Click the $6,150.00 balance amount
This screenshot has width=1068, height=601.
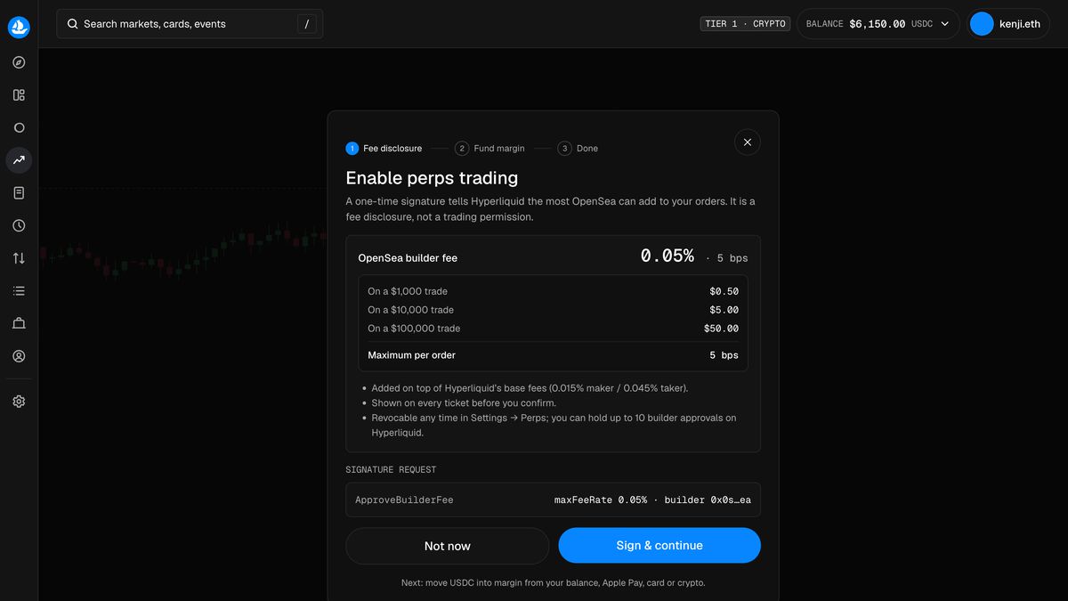[878, 24]
